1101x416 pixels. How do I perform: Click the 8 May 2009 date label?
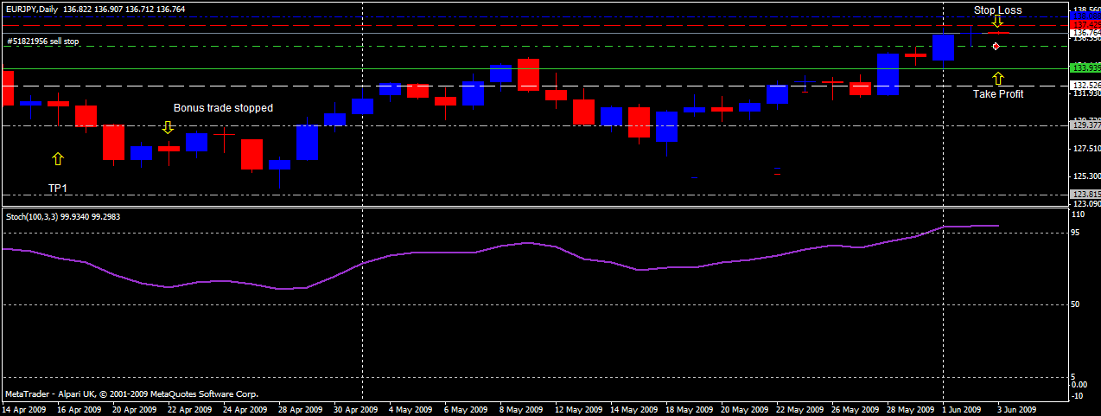click(x=521, y=410)
